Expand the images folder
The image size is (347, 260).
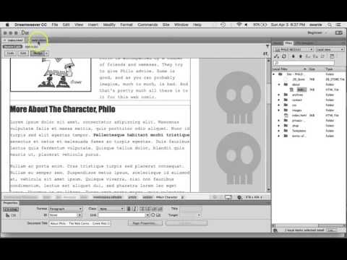click(x=279, y=110)
